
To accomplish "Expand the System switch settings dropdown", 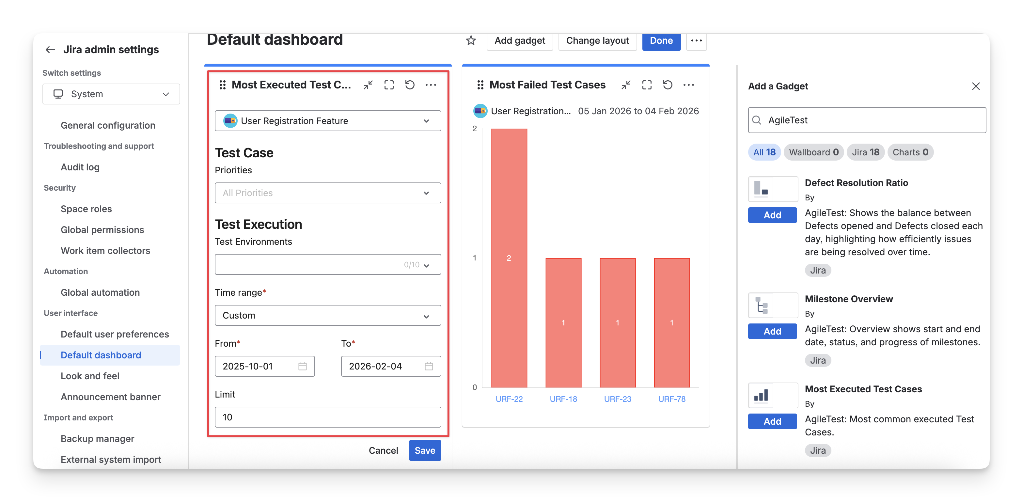I will [x=111, y=94].
